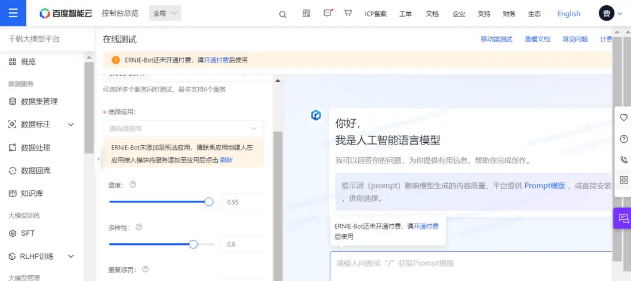Switch language to English

569,14
